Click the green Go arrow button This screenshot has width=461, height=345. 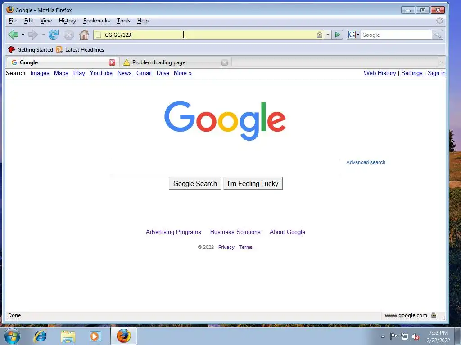tap(338, 35)
